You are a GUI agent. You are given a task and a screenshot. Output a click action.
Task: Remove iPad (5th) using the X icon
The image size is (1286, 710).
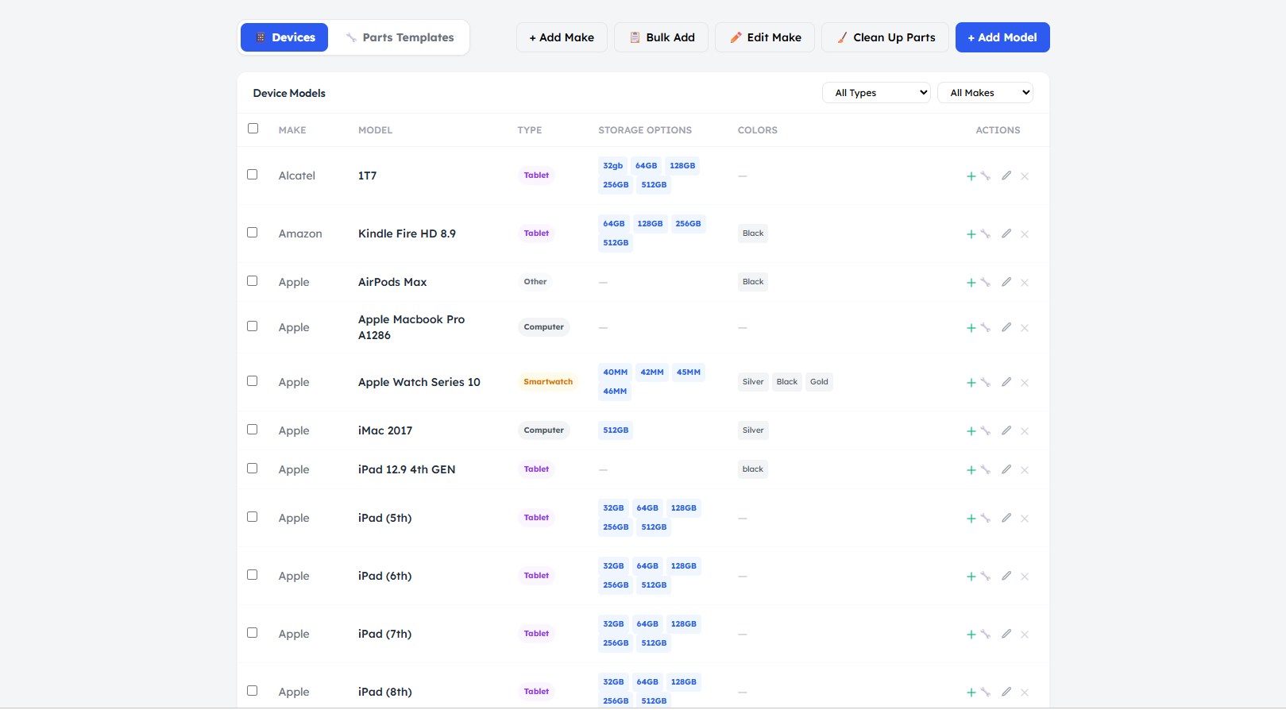pyautogui.click(x=1025, y=519)
